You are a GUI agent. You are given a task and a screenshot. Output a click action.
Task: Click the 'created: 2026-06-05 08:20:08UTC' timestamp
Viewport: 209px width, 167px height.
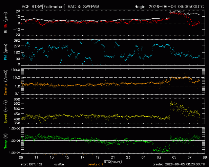coord(178,164)
